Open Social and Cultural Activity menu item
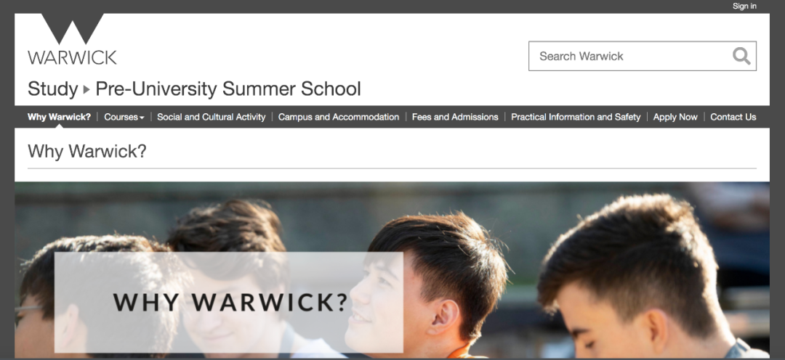The width and height of the screenshot is (785, 360). point(212,117)
